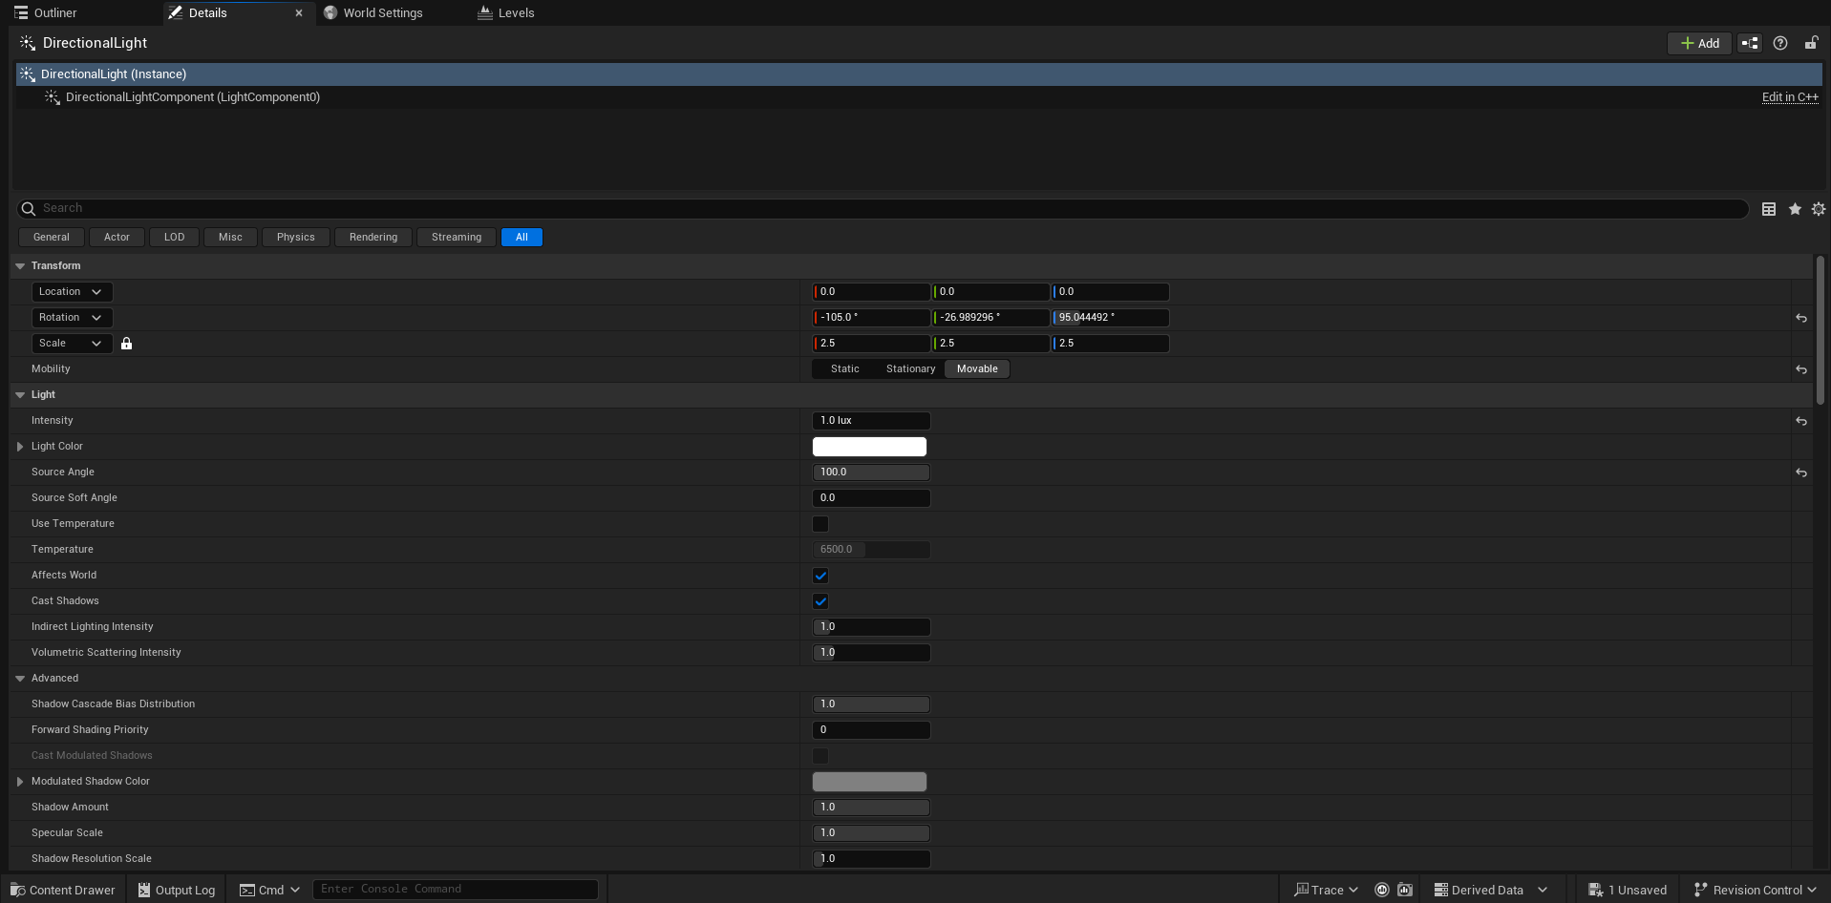
Task: Expand the Modulated Shadow Color property
Action: [20, 782]
